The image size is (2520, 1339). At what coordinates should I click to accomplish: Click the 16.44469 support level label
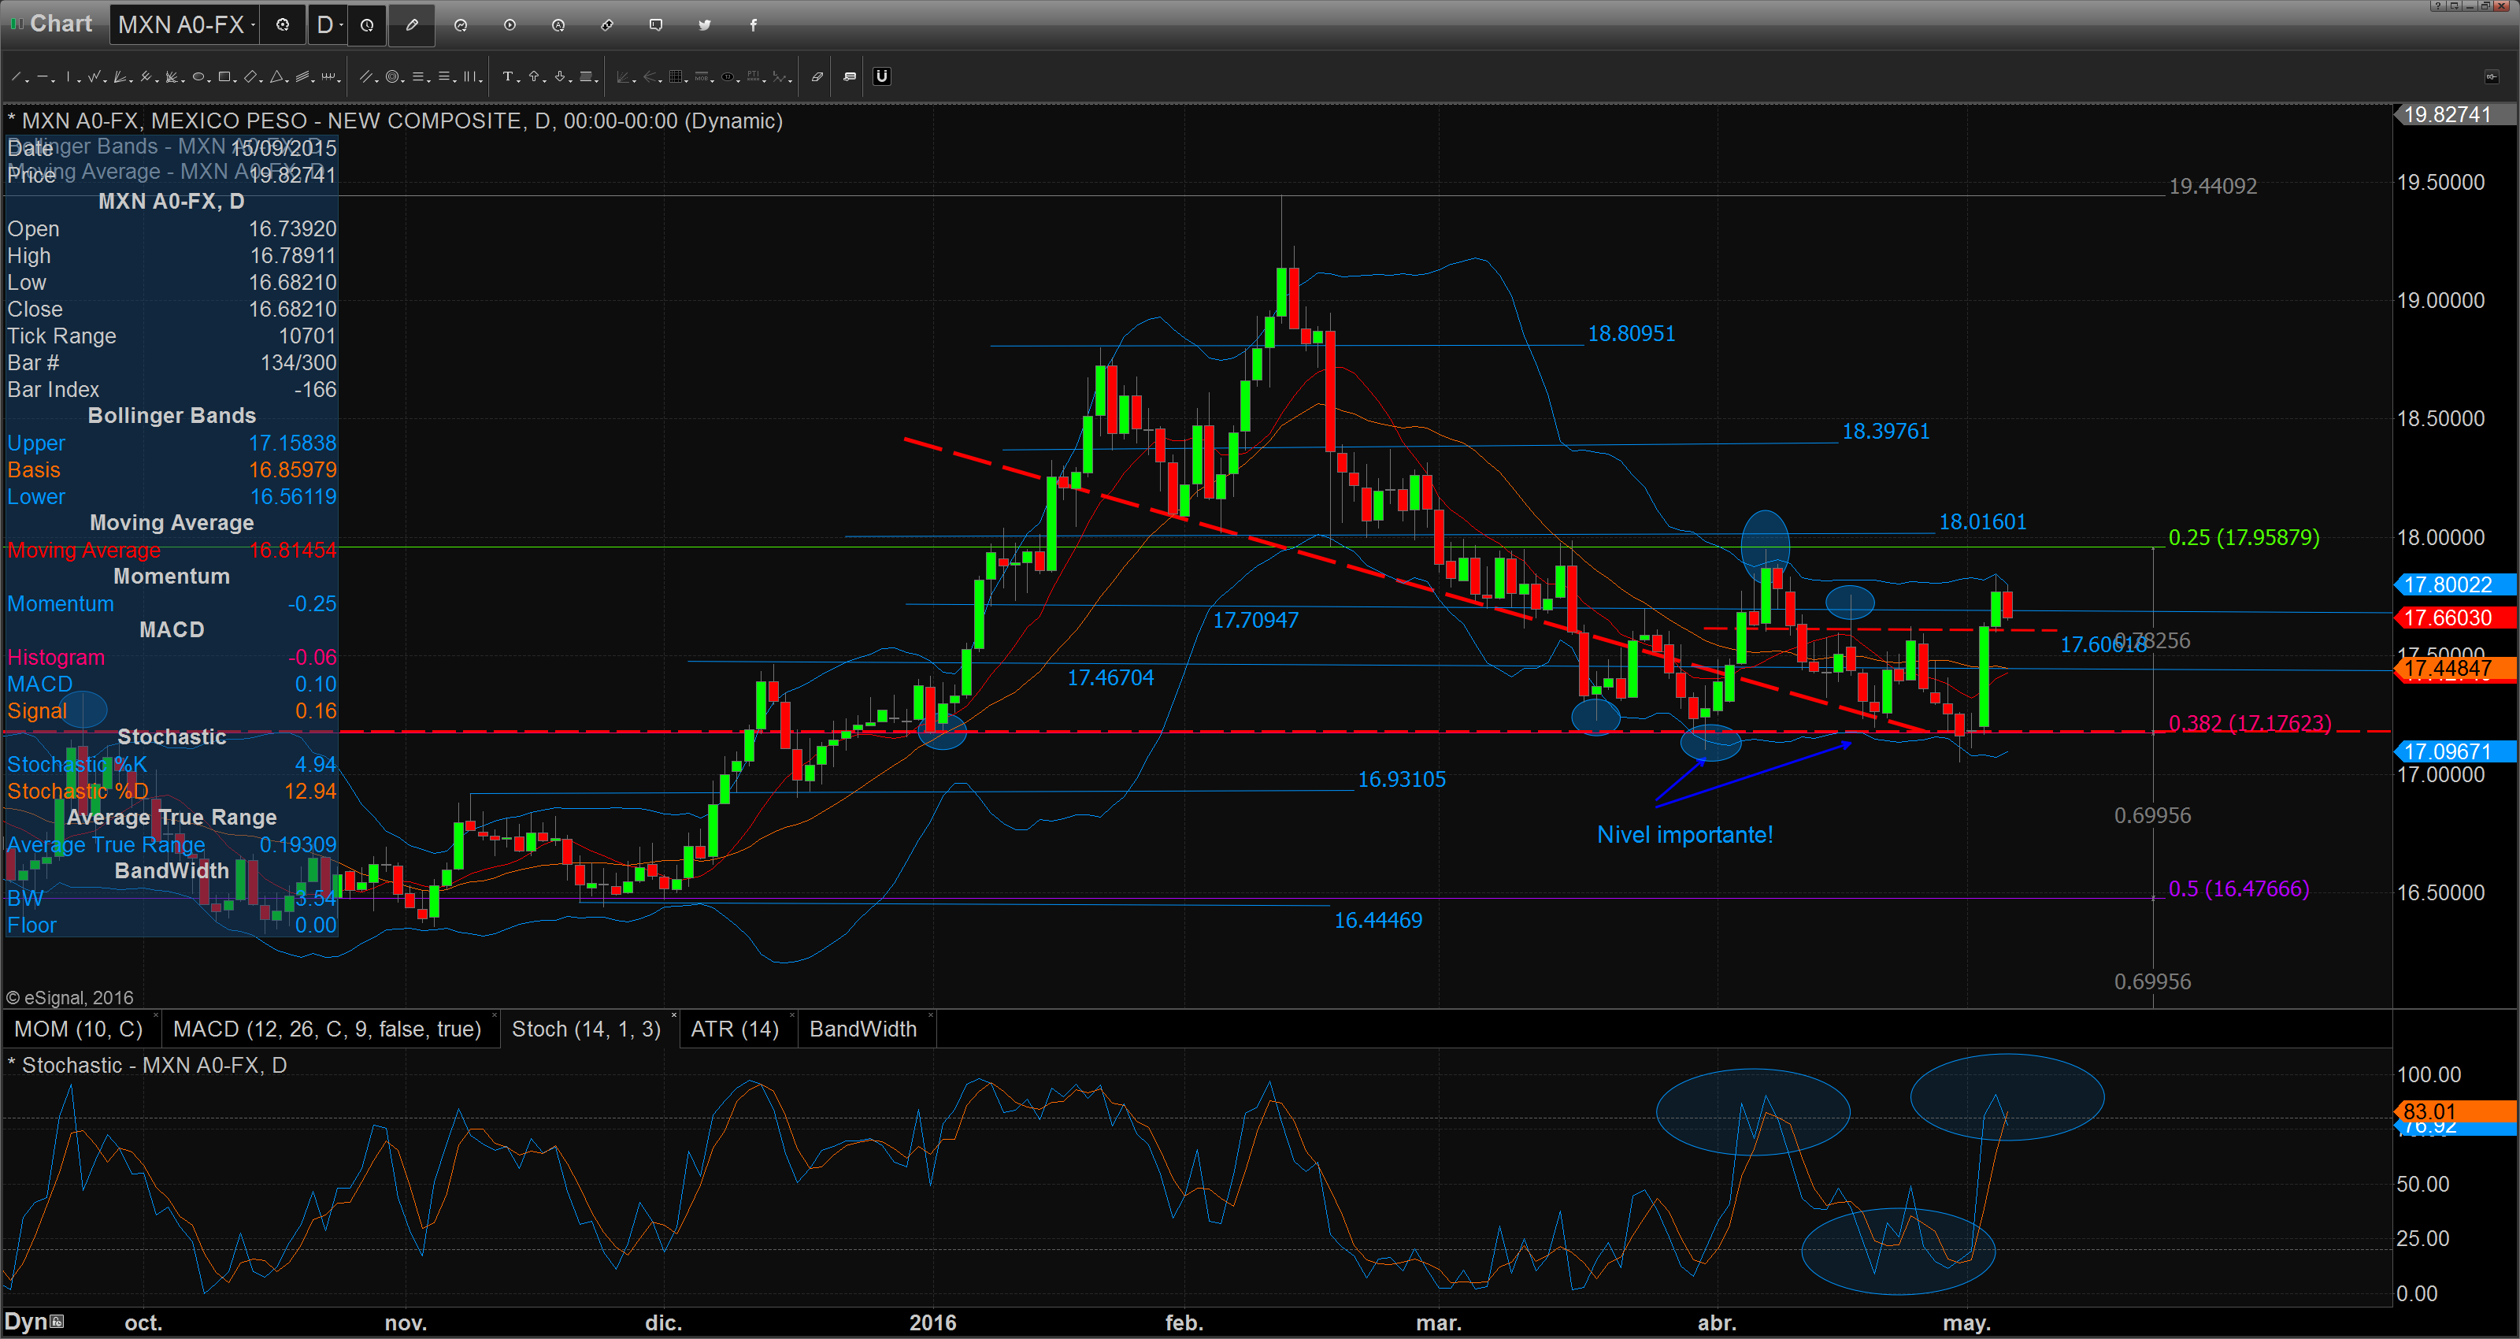[1378, 920]
